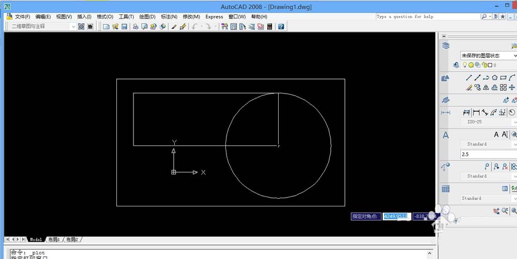The image size is (517, 259).
Task: Click the Redo arrow
Action: [x=208, y=27]
